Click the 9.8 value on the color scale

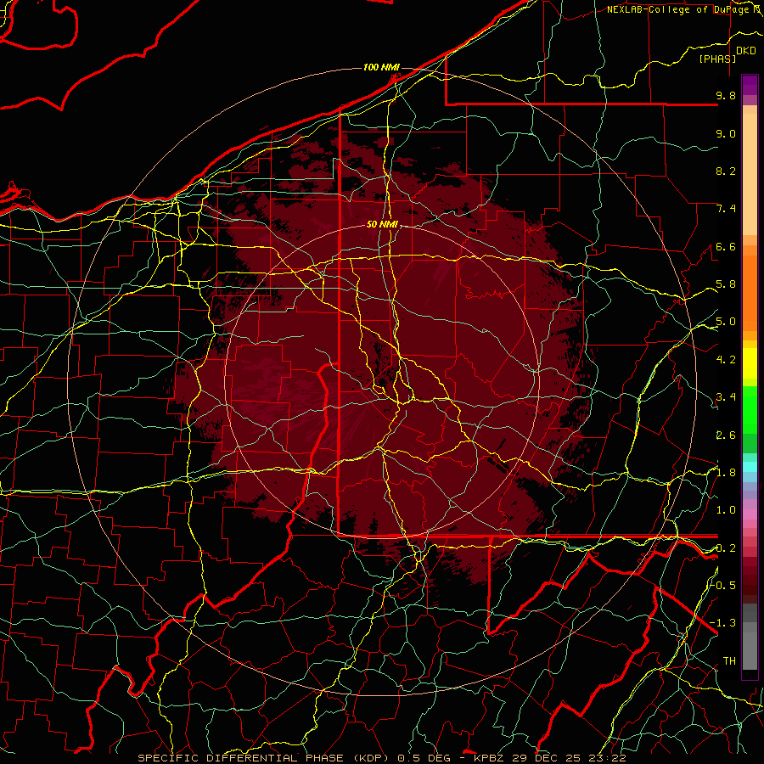(x=726, y=95)
